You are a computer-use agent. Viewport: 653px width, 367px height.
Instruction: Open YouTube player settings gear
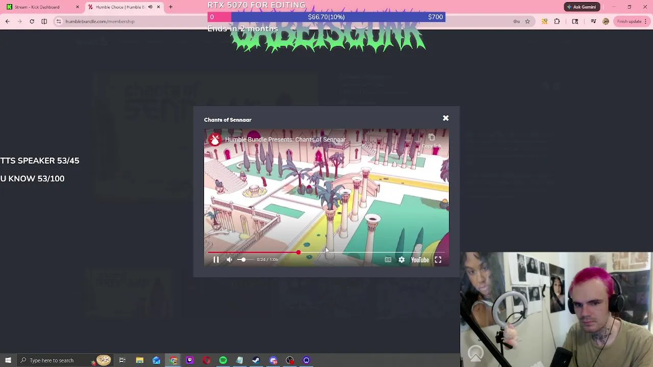[x=401, y=260]
